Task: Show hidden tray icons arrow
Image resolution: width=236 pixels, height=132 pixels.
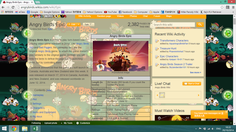Action: click(196, 129)
